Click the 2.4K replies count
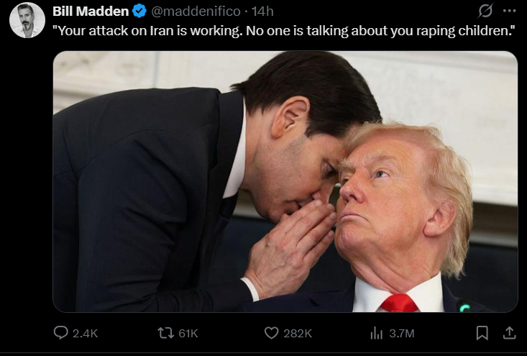The height and width of the screenshot is (356, 527). pos(85,334)
